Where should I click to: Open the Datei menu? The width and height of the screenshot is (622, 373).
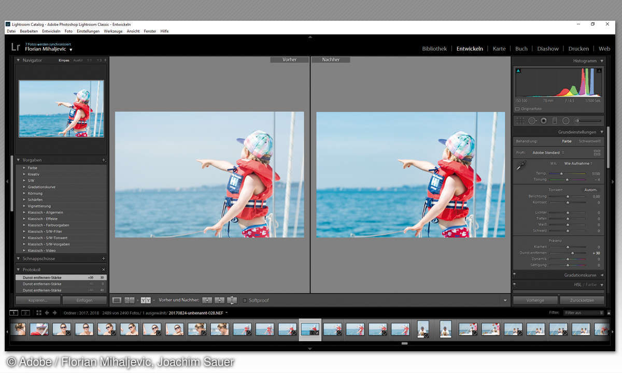click(11, 31)
